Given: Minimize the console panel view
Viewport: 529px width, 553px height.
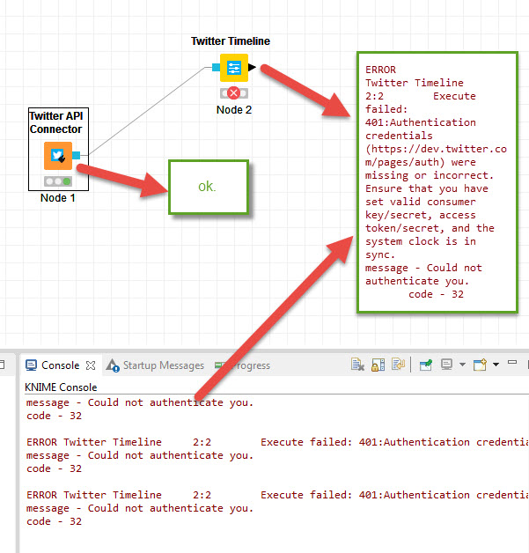Looking at the screenshot, I should pyautogui.click(x=513, y=364).
